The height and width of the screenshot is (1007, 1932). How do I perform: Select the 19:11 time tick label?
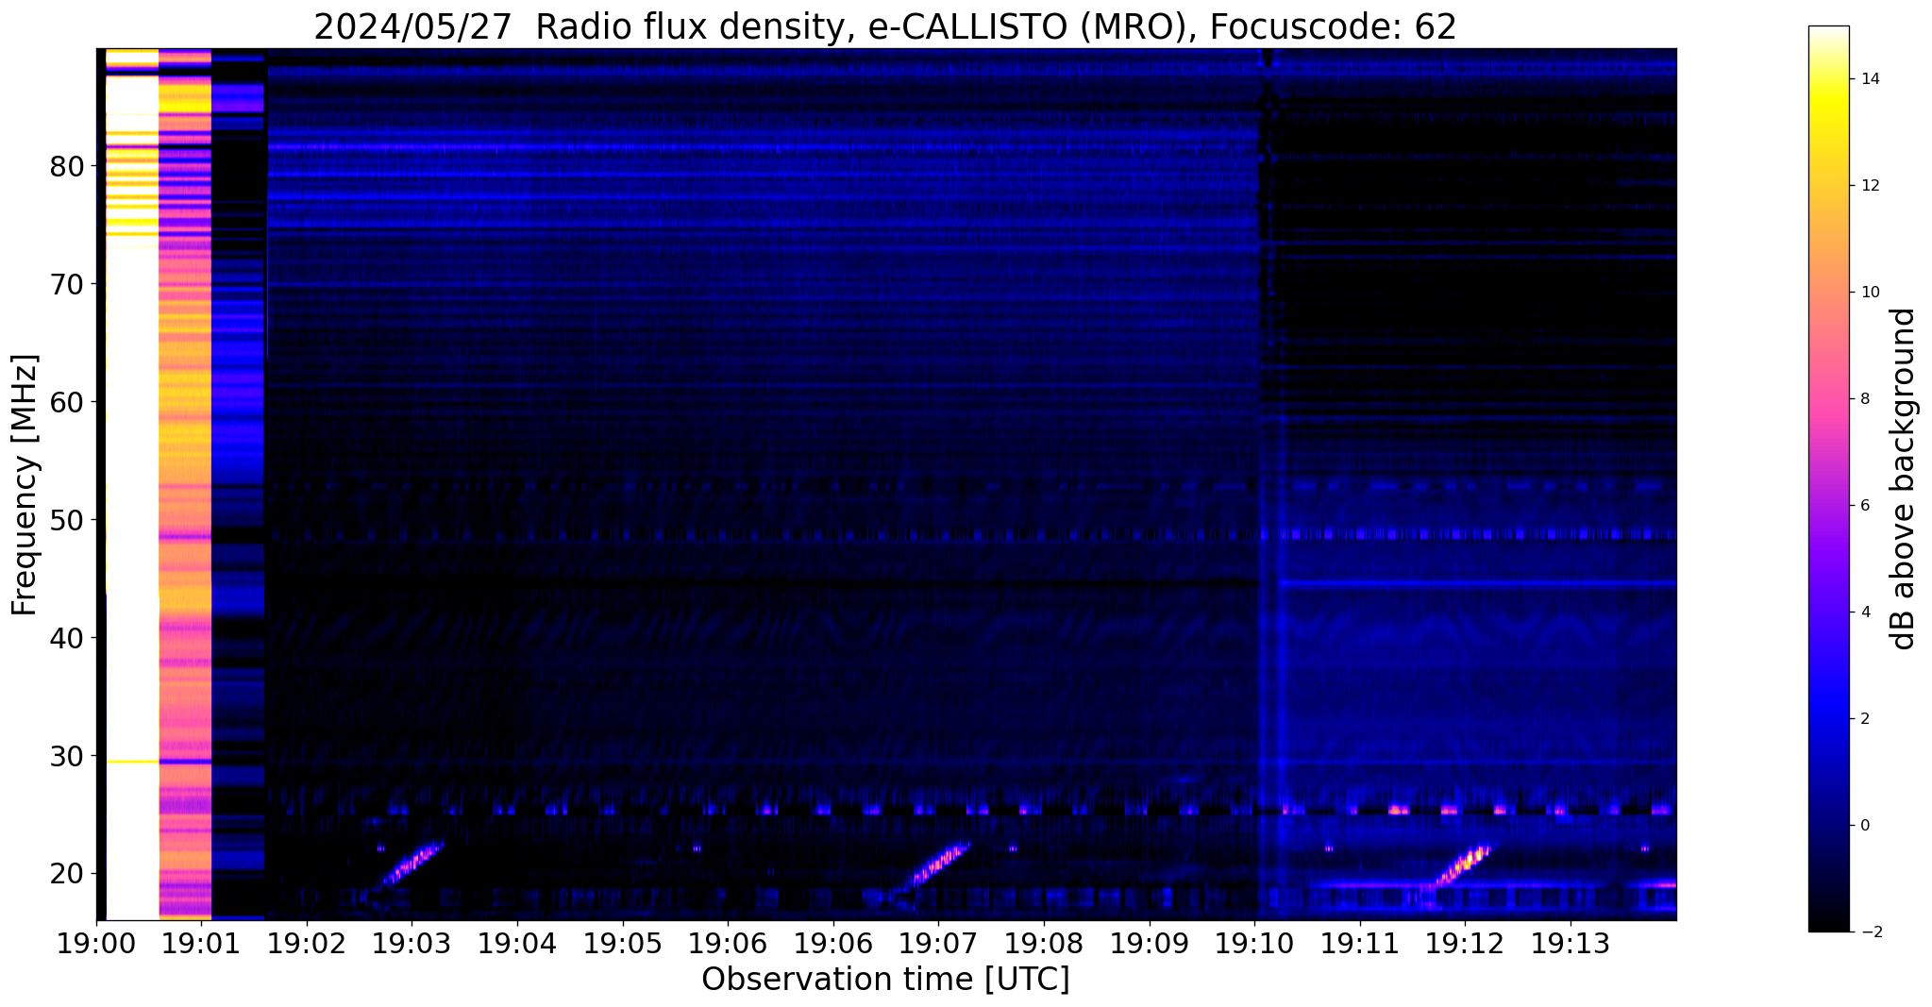[1359, 944]
